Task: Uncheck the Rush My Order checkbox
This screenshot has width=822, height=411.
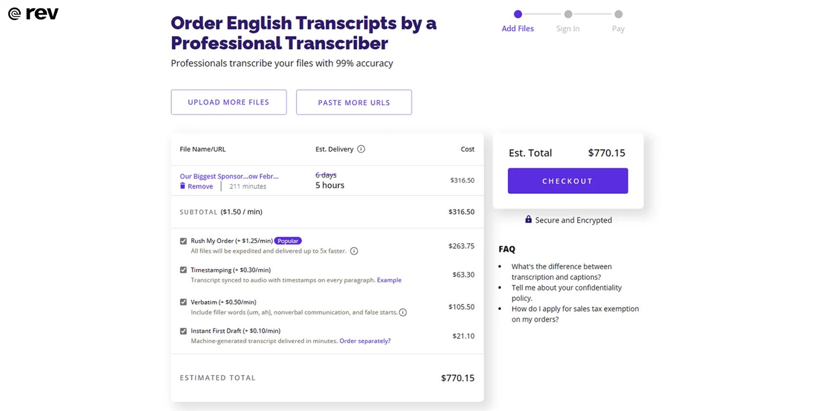Action: pyautogui.click(x=183, y=241)
